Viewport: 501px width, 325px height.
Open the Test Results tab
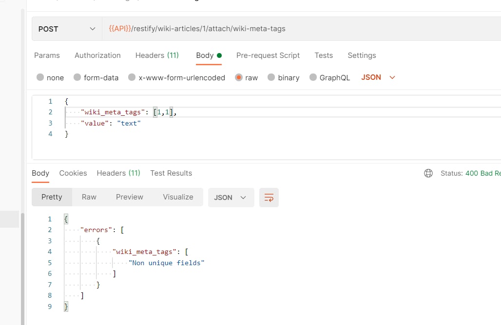171,173
